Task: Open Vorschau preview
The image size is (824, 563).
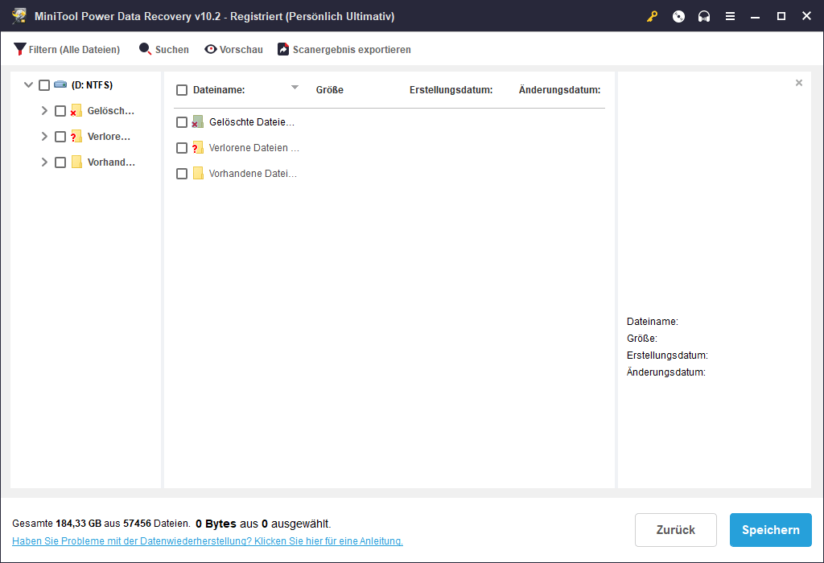Action: (x=234, y=49)
